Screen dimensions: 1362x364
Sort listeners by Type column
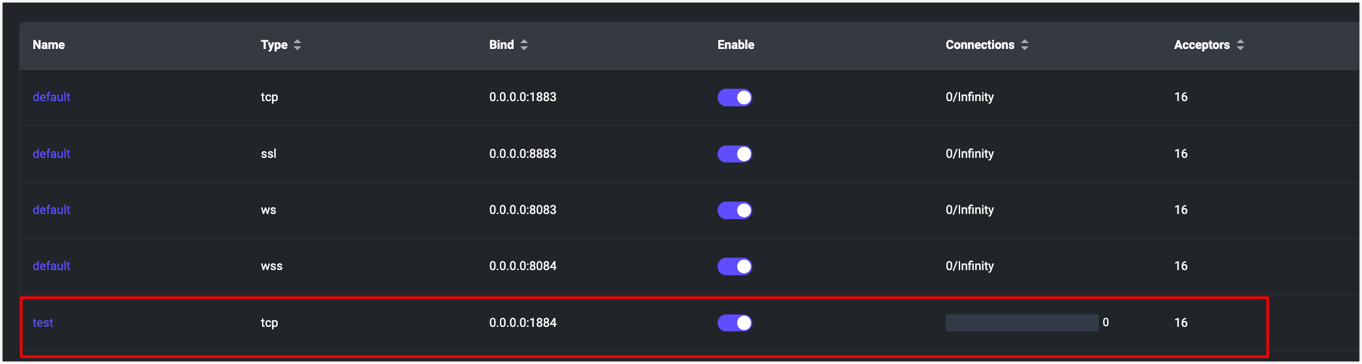(x=297, y=45)
